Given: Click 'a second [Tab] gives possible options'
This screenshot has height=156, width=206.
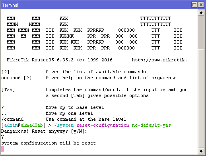Looking at the screenshot, I should (97, 95).
